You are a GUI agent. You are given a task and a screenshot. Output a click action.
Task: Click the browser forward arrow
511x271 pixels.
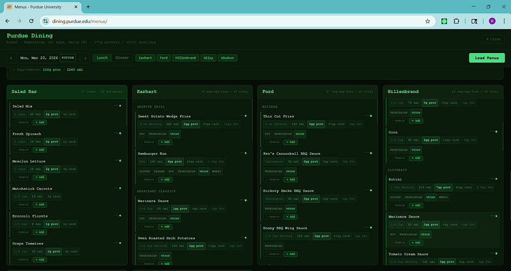tap(19, 21)
